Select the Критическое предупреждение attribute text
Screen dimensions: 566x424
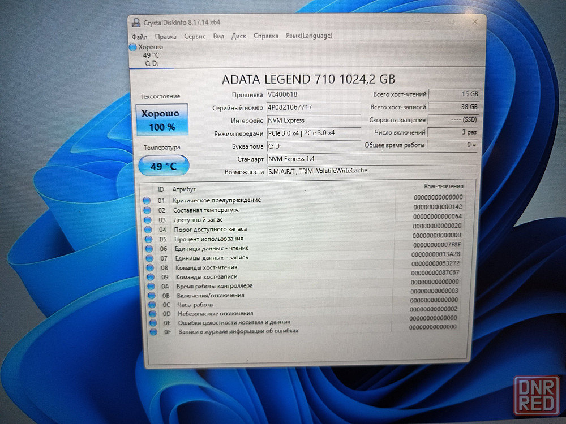[x=217, y=200]
